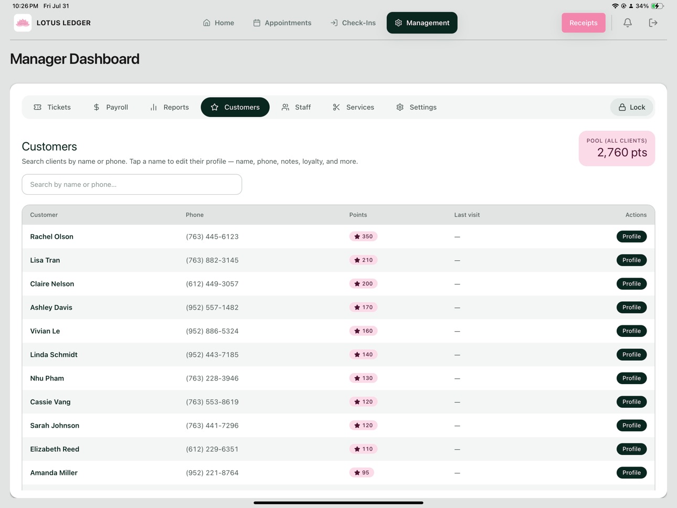Viewport: 677px width, 508px height.
Task: Focus the search by name or phone field
Action: (x=132, y=184)
